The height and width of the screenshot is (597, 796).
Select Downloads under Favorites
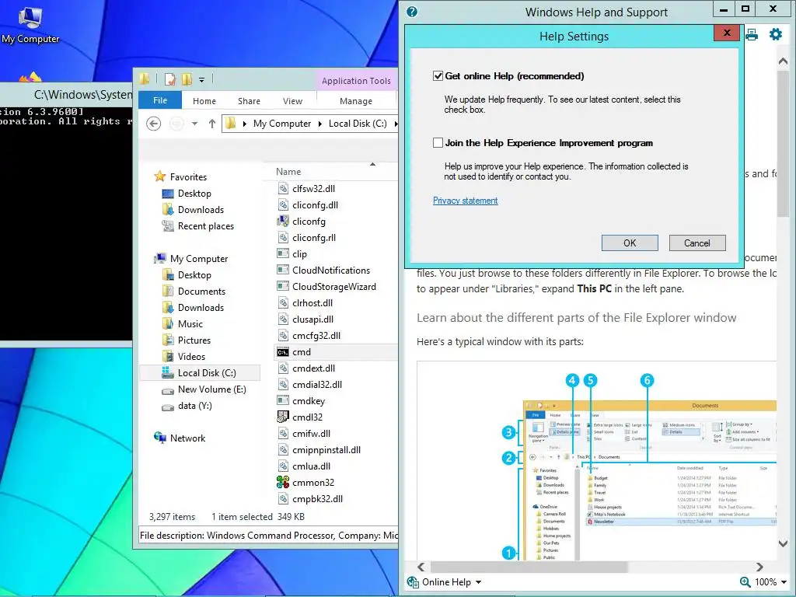click(200, 210)
